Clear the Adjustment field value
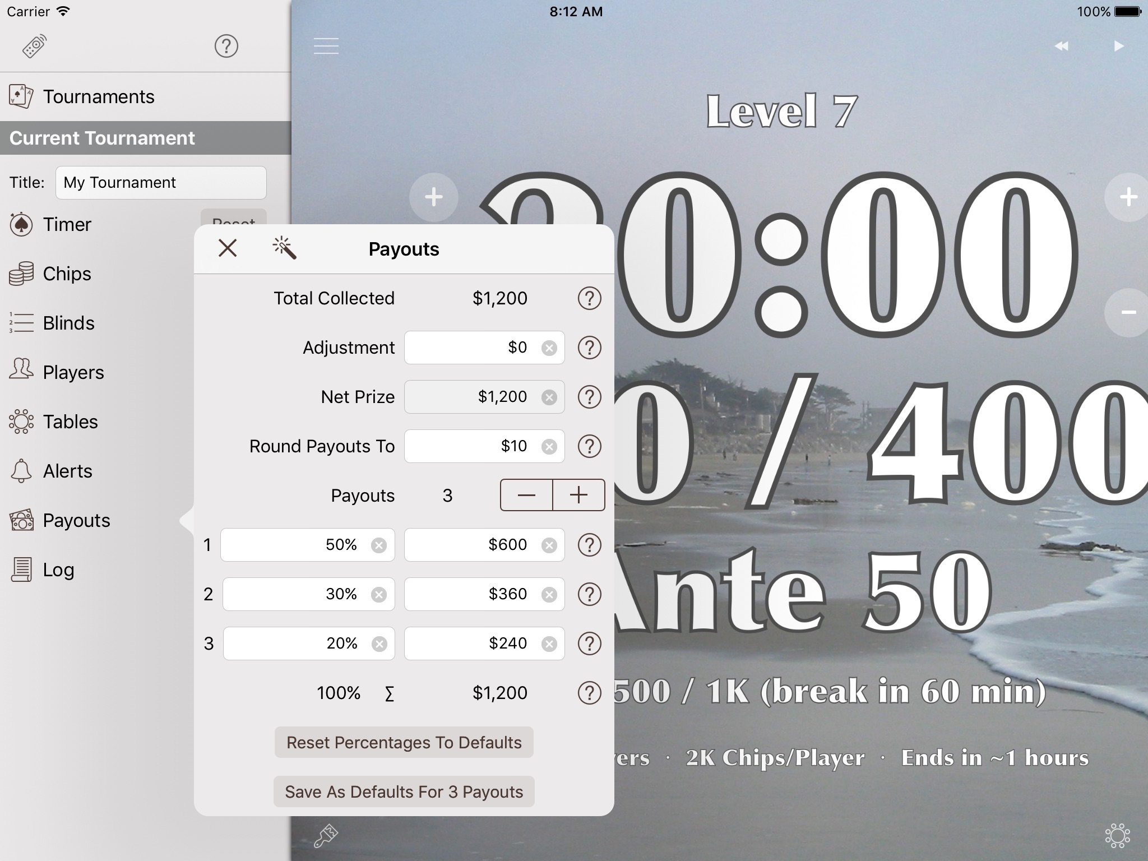Screen dimensions: 1148x861 (549, 348)
